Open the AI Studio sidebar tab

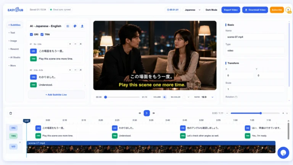(14, 57)
